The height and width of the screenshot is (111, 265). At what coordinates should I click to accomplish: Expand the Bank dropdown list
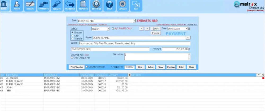pyautogui.click(x=135, y=21)
